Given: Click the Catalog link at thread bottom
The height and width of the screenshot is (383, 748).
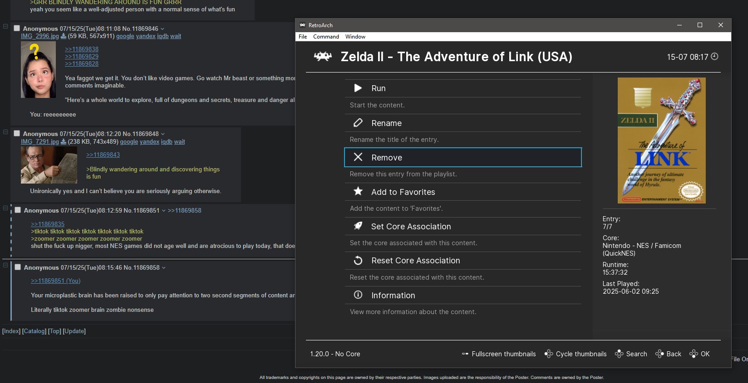Looking at the screenshot, I should [34, 331].
